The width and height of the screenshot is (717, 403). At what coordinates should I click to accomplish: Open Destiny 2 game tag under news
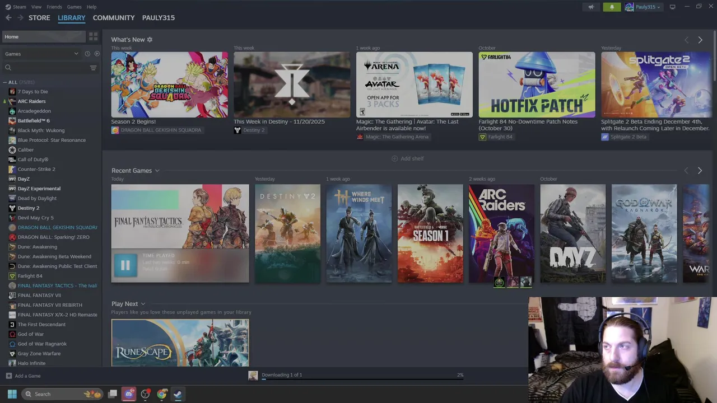(249, 130)
